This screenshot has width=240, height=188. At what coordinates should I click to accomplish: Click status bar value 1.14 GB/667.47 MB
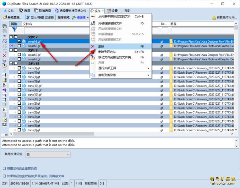pyautogui.click(x=46, y=183)
